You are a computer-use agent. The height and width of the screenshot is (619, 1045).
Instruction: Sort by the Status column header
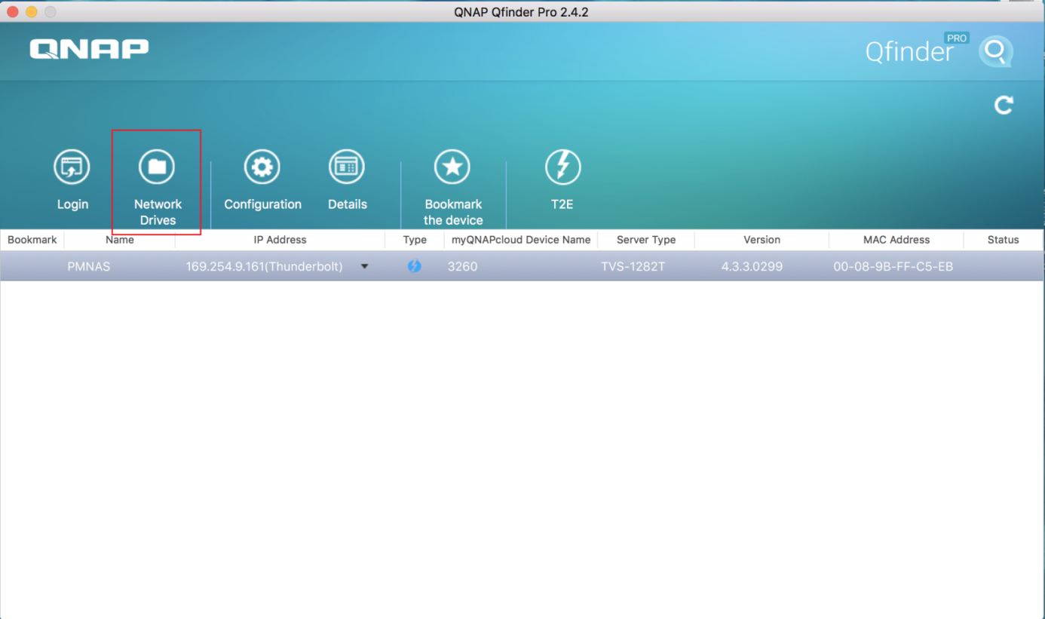click(x=1004, y=240)
